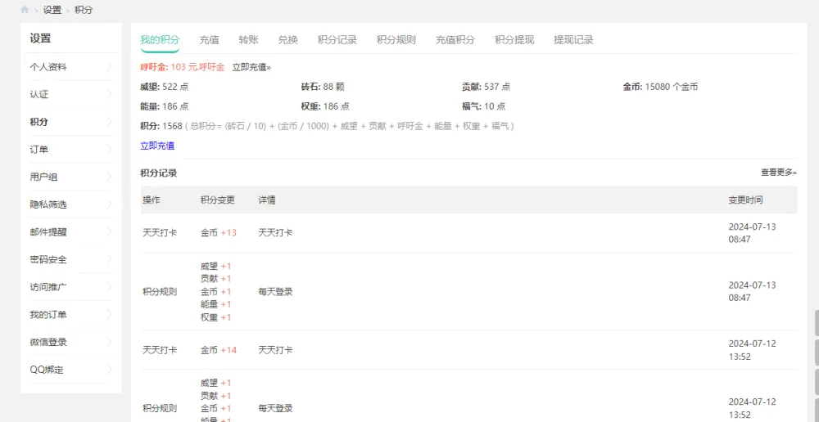
Task: Open the 提现记录 tab
Action: point(572,40)
